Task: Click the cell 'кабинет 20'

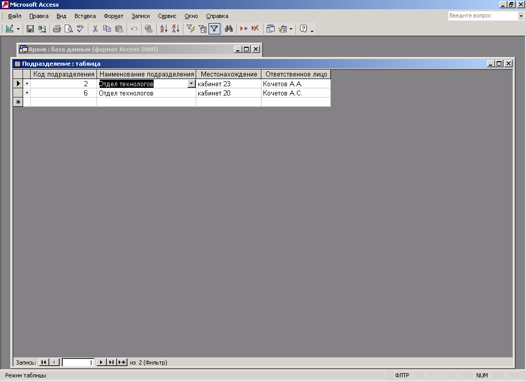Action: [x=229, y=93]
